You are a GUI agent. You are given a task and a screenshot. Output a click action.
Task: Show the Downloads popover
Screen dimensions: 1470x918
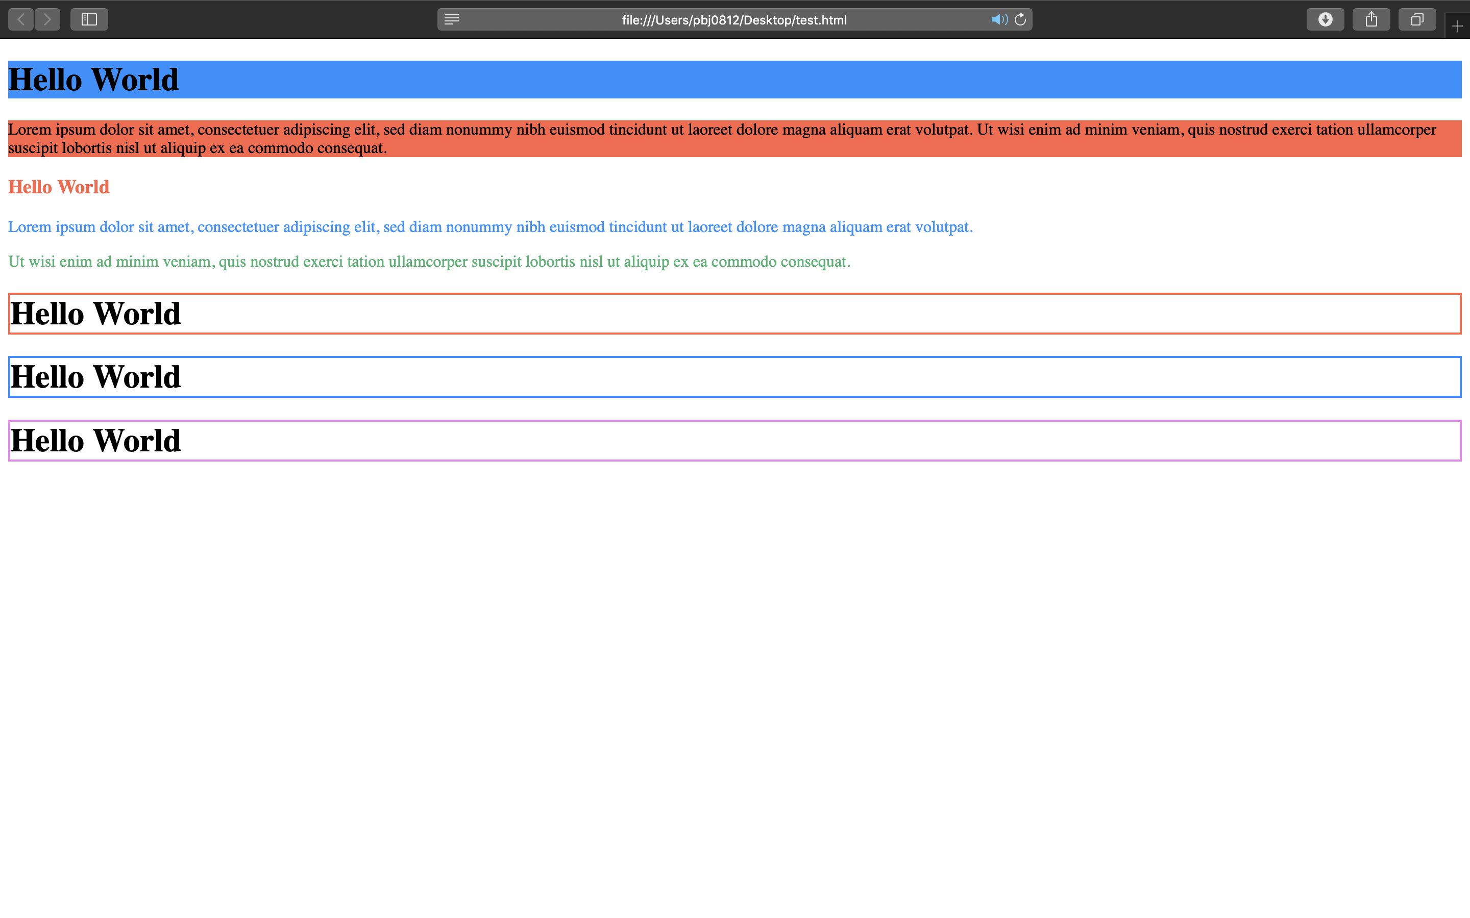pyautogui.click(x=1325, y=19)
